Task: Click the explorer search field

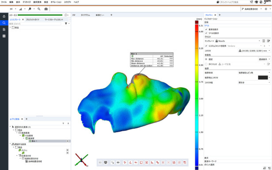Action: click(35, 23)
